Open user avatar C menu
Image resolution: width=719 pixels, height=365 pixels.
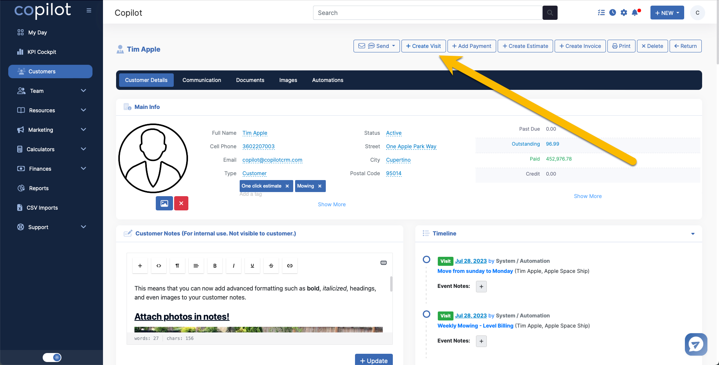point(697,13)
